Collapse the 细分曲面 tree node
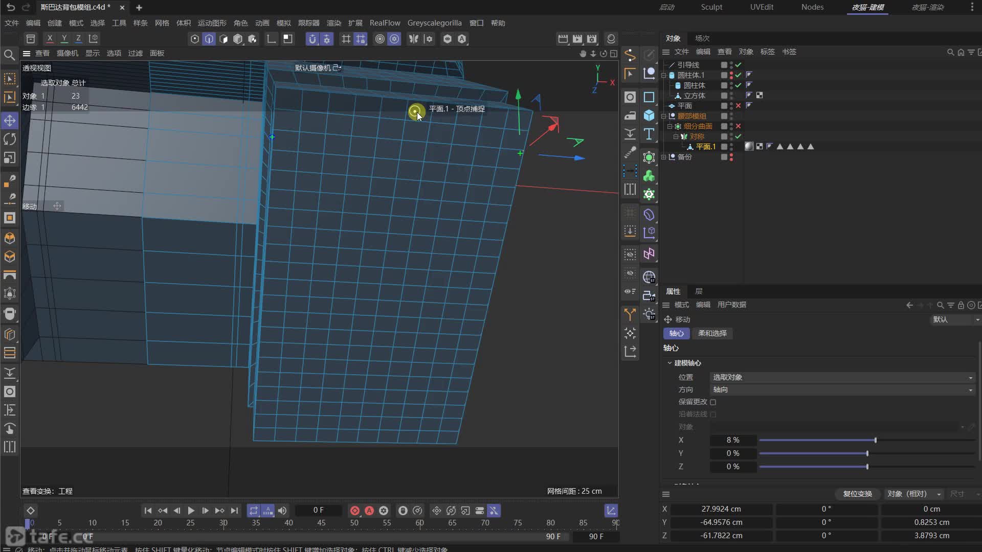The height and width of the screenshot is (552, 982). (669, 126)
